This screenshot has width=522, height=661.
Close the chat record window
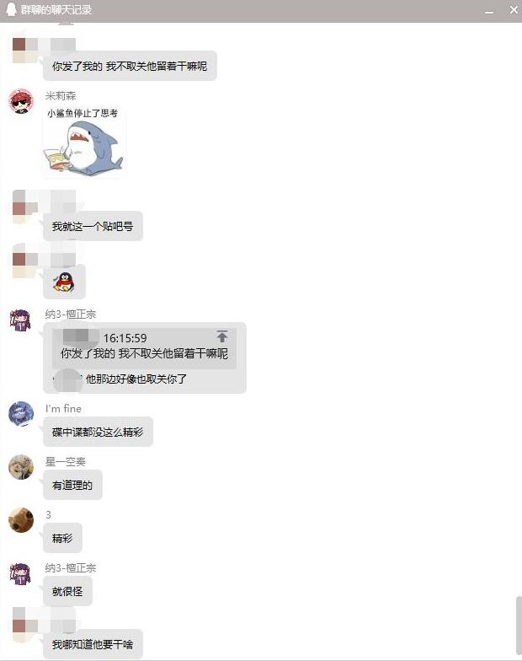coord(514,10)
